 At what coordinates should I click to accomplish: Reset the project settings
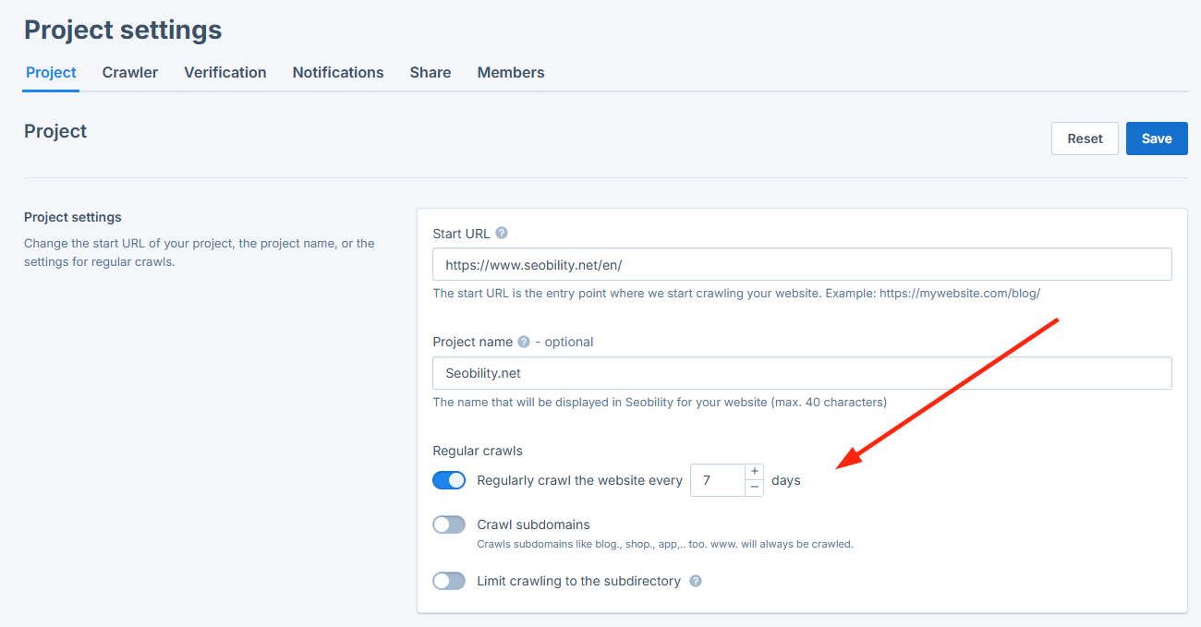pos(1085,138)
